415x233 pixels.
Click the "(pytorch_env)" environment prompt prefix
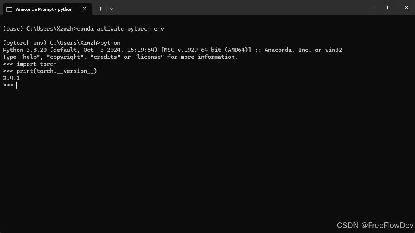[25, 43]
